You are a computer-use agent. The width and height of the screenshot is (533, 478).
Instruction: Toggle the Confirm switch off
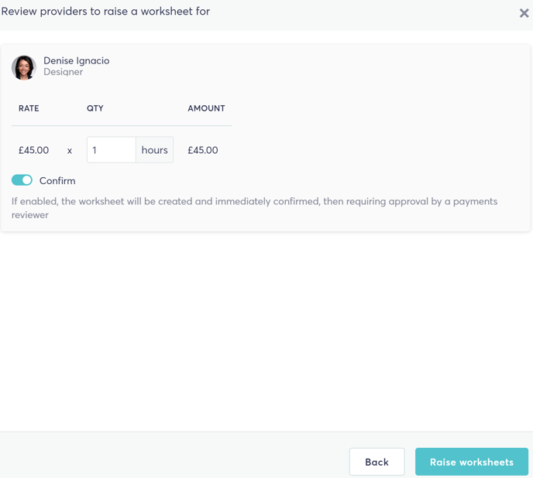pos(22,180)
